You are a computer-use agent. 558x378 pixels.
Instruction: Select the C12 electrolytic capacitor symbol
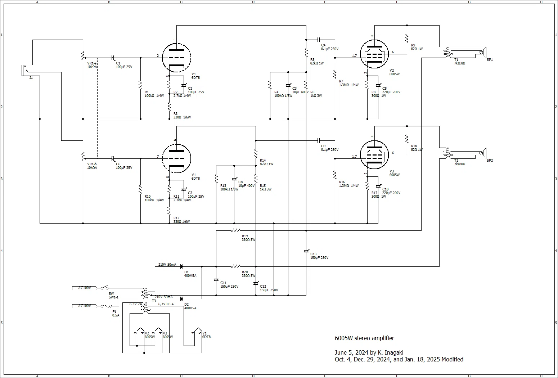click(x=256, y=283)
